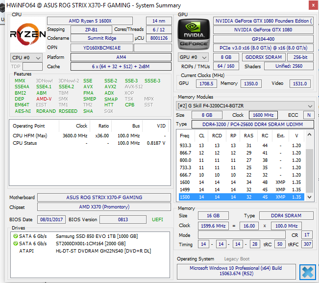The width and height of the screenshot is (319, 283).
Task: Expand the memory module G Skill dropdown
Action: [x=245, y=106]
